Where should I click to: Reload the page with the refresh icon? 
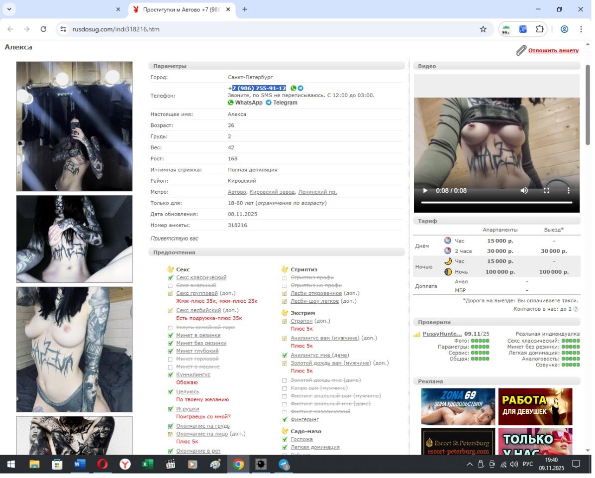pos(43,29)
